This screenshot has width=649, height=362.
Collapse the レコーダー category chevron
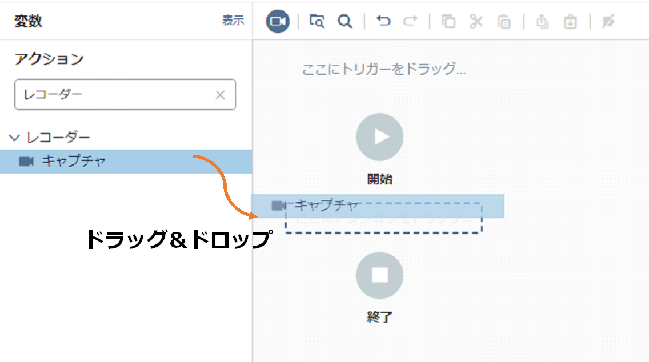point(14,138)
